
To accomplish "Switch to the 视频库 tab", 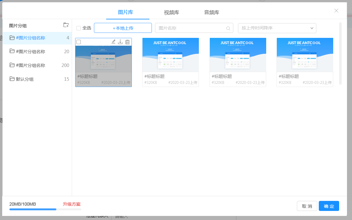I will [x=172, y=13].
